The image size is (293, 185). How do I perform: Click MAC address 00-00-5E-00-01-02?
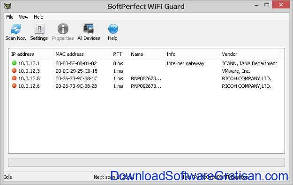tap(76, 63)
